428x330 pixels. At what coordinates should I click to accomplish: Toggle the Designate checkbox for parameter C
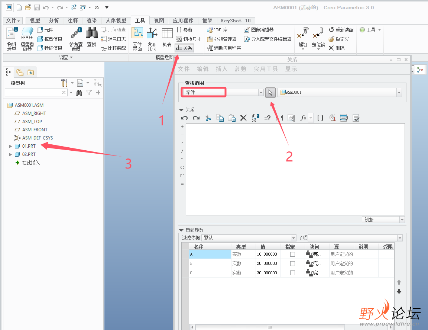pos(292,273)
